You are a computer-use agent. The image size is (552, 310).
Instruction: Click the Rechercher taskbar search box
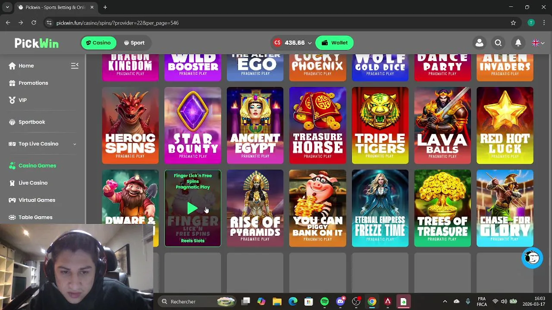click(x=196, y=301)
